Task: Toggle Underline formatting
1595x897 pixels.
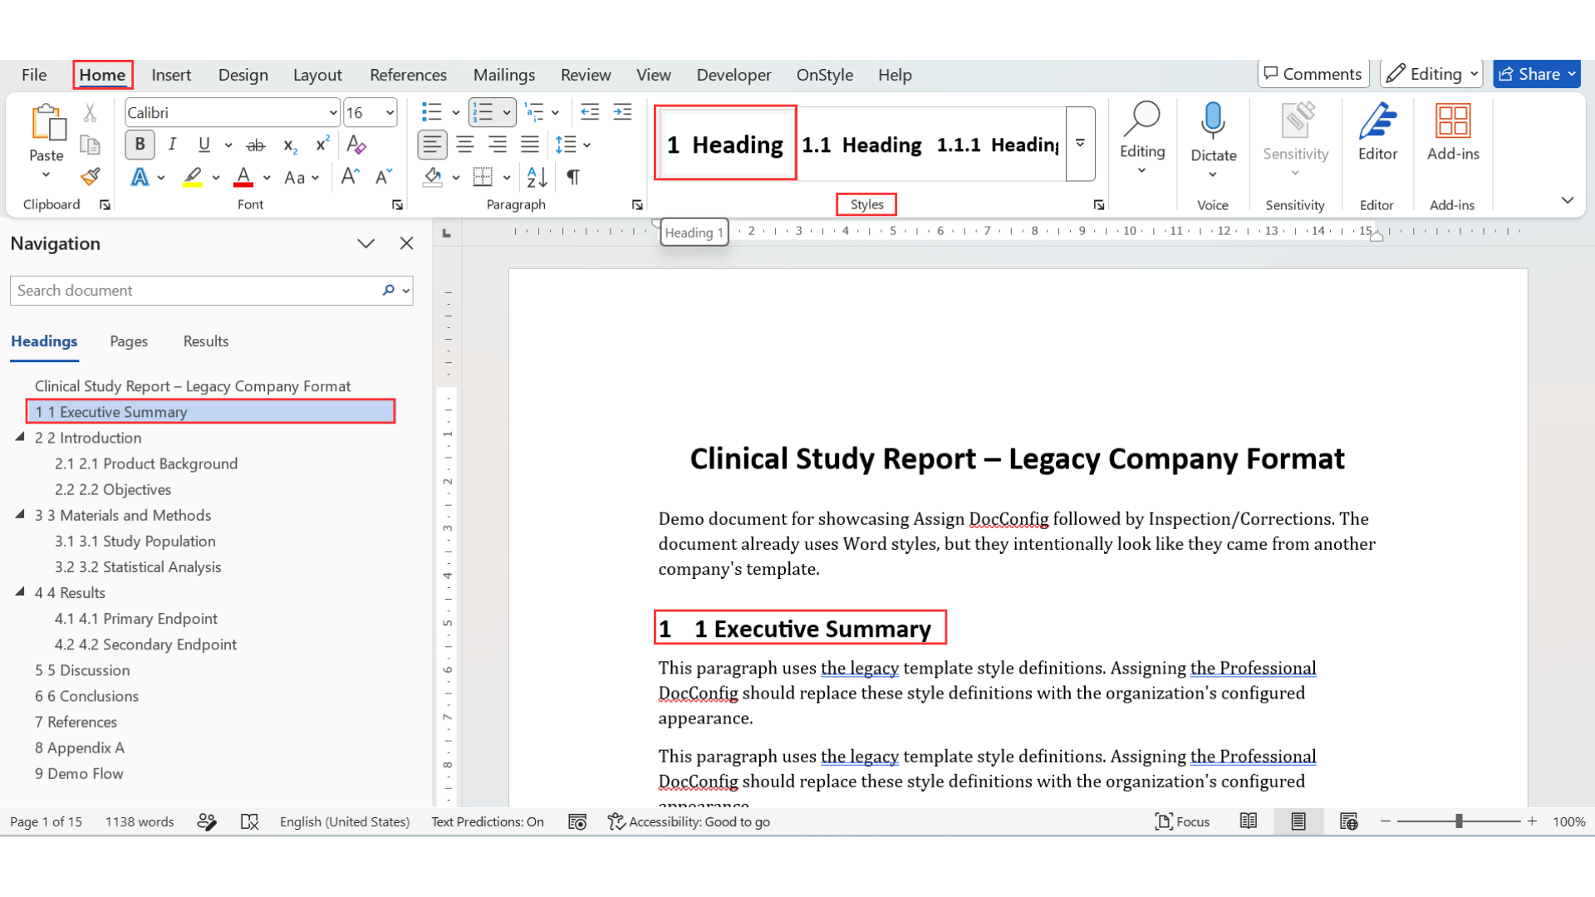Action: click(204, 145)
